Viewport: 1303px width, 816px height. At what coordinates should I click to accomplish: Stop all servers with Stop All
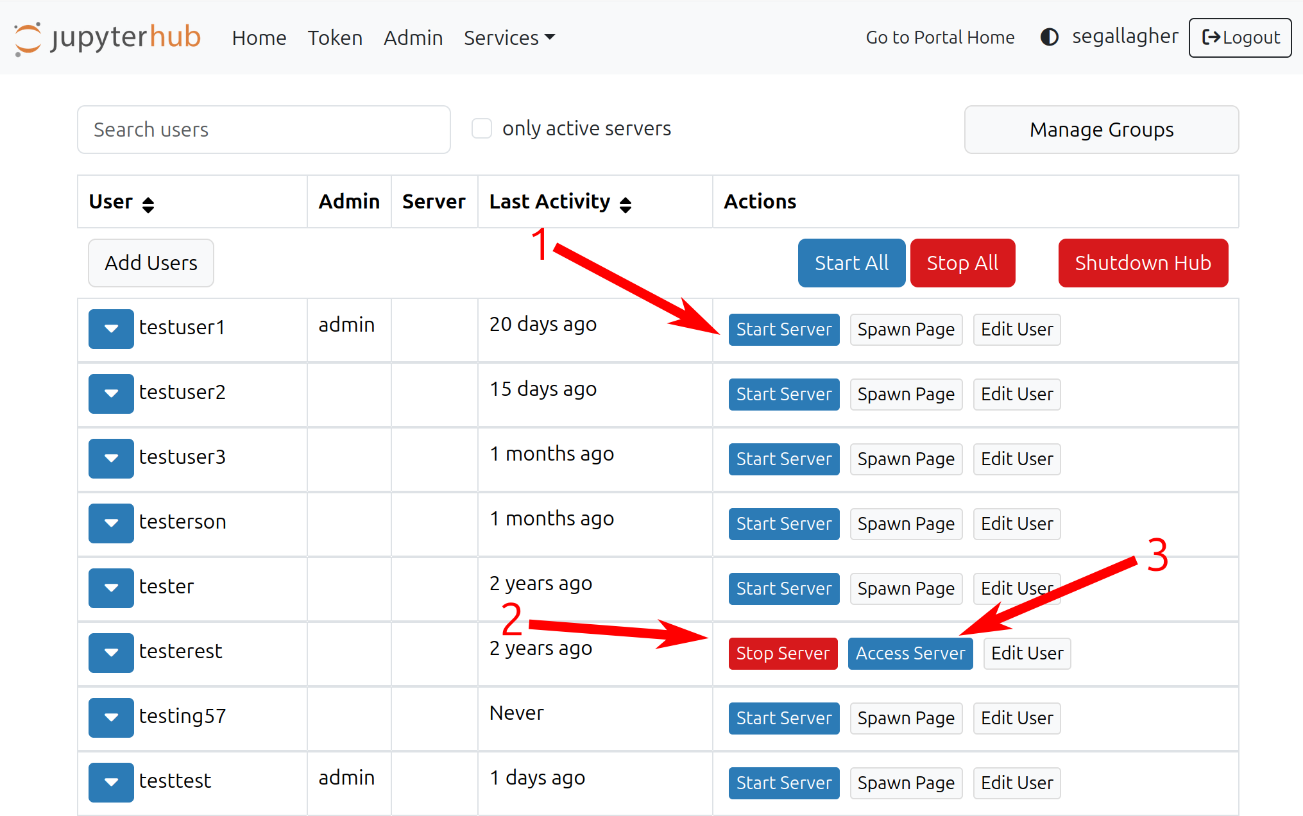click(x=962, y=263)
